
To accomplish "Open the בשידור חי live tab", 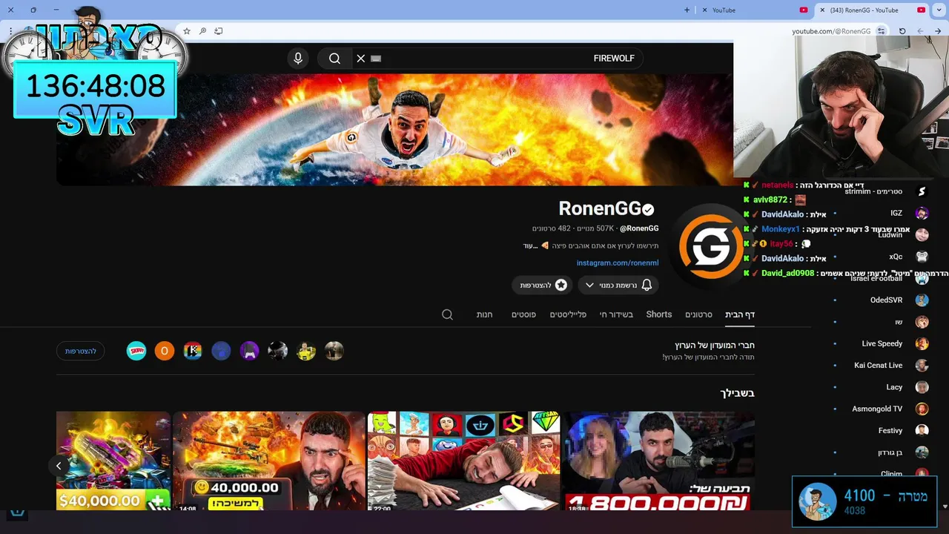I will pos(616,314).
